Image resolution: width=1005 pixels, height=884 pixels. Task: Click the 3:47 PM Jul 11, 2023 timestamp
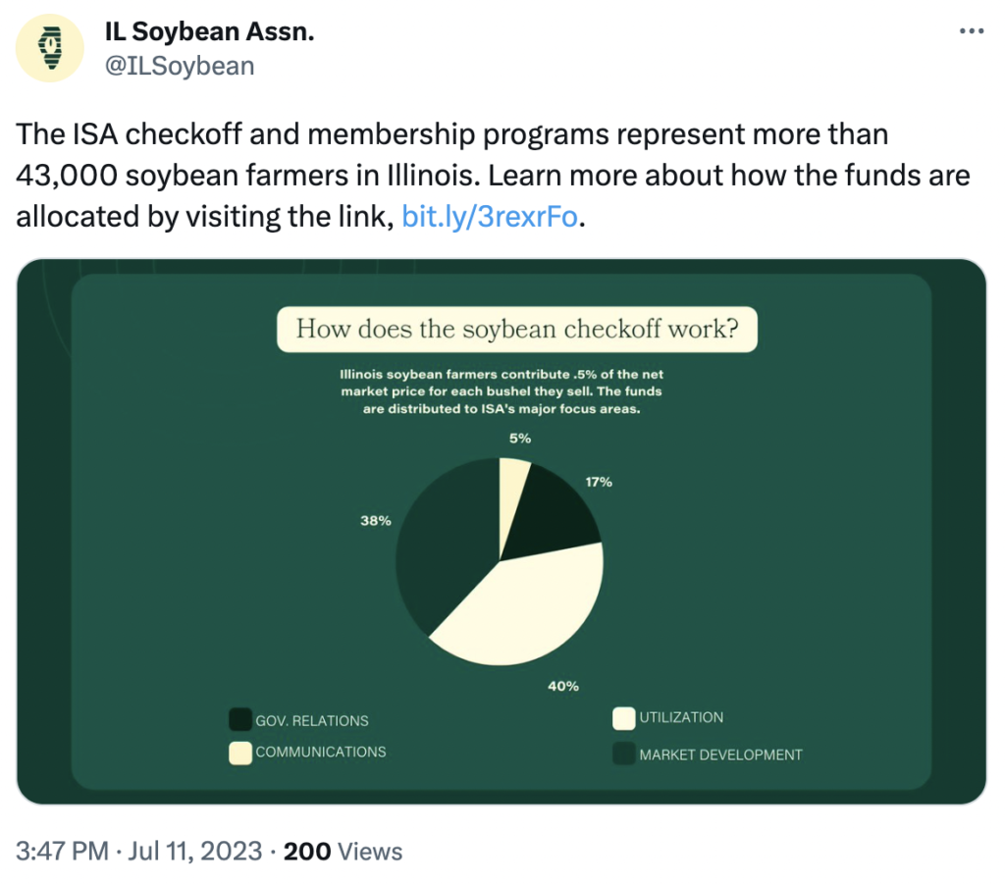(x=139, y=852)
